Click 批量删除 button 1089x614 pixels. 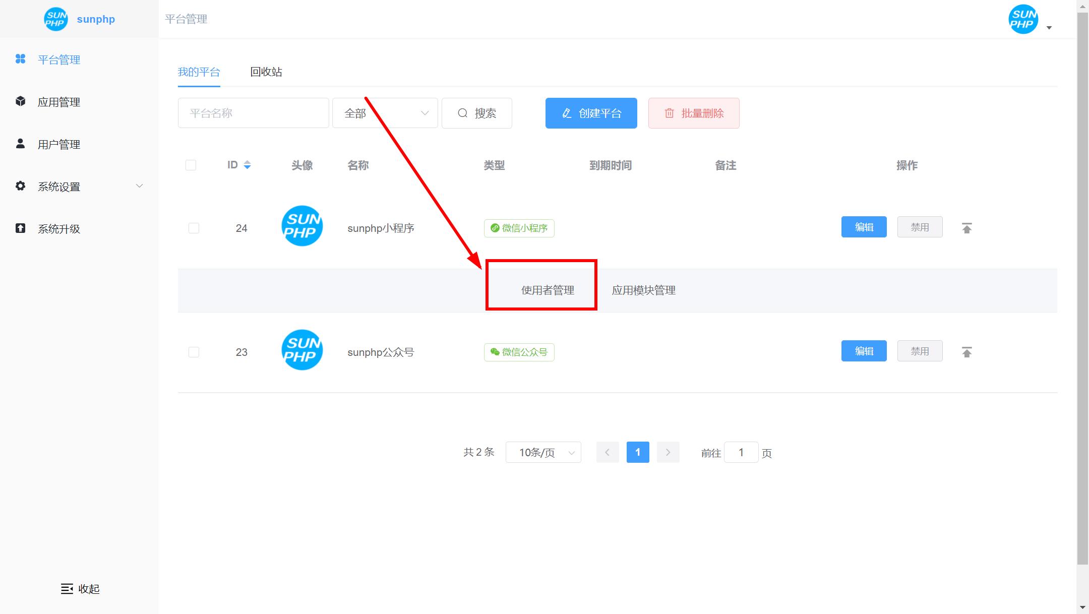[694, 113]
